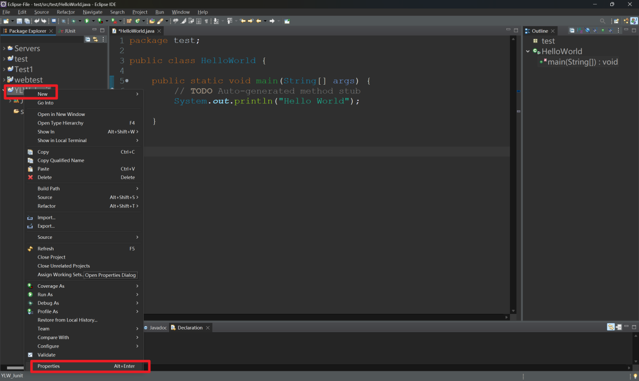Click the tip lightbulb in status bar

(x=635, y=376)
